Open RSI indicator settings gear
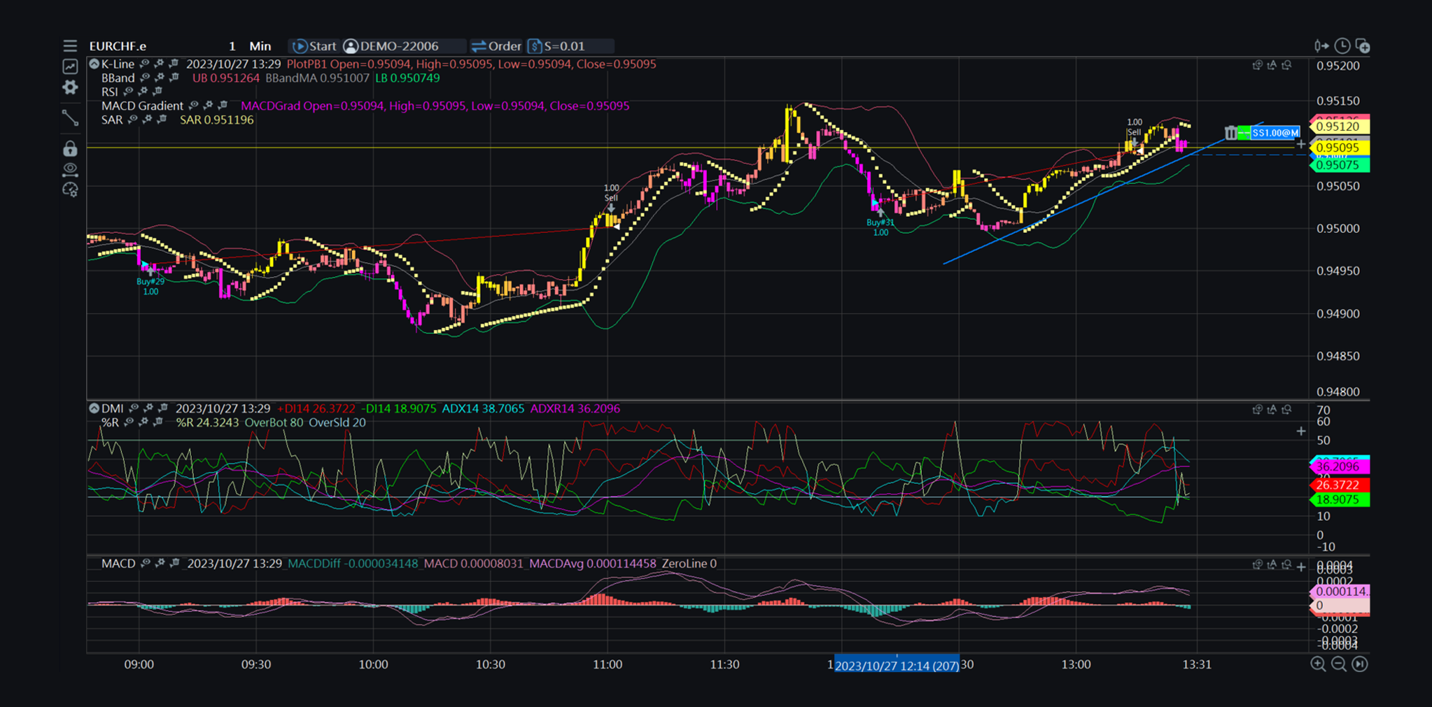 (143, 92)
